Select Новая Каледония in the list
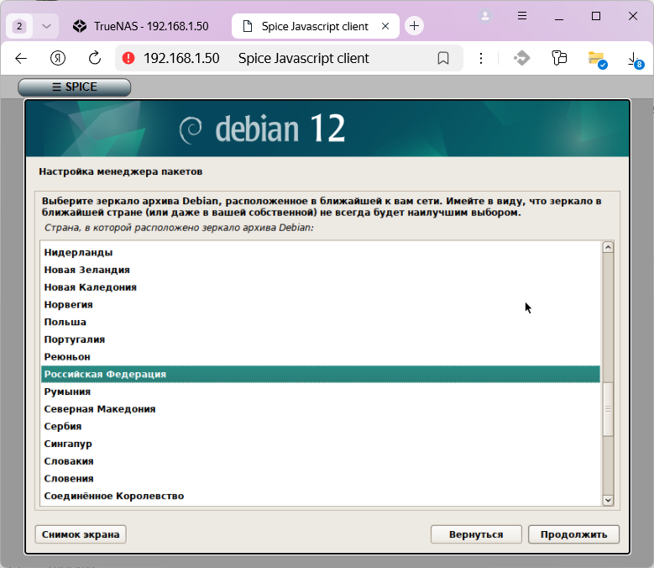Image resolution: width=654 pixels, height=568 pixels. 321,287
